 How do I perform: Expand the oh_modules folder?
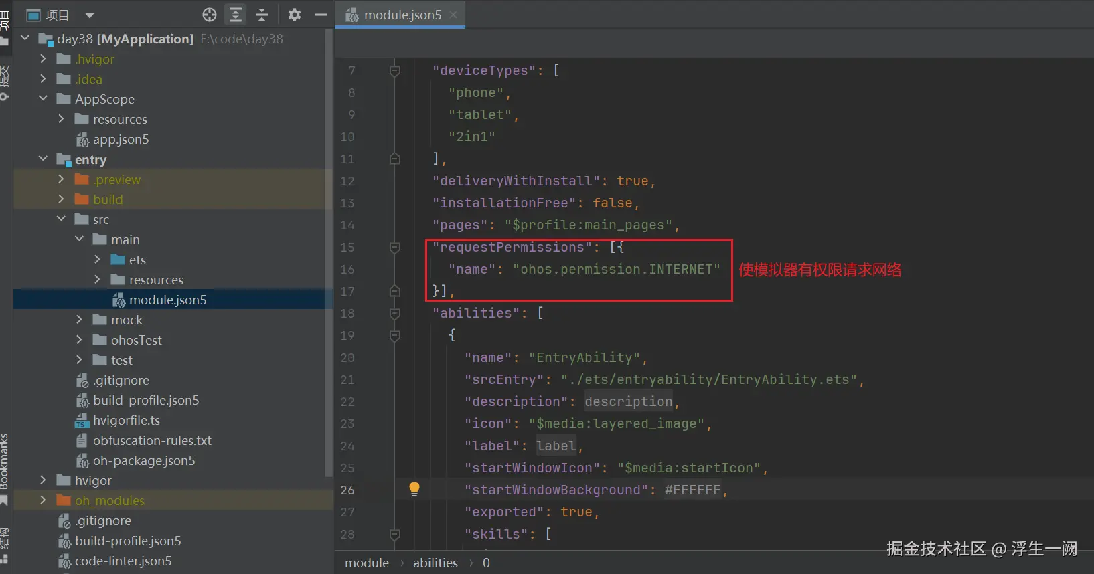point(44,500)
